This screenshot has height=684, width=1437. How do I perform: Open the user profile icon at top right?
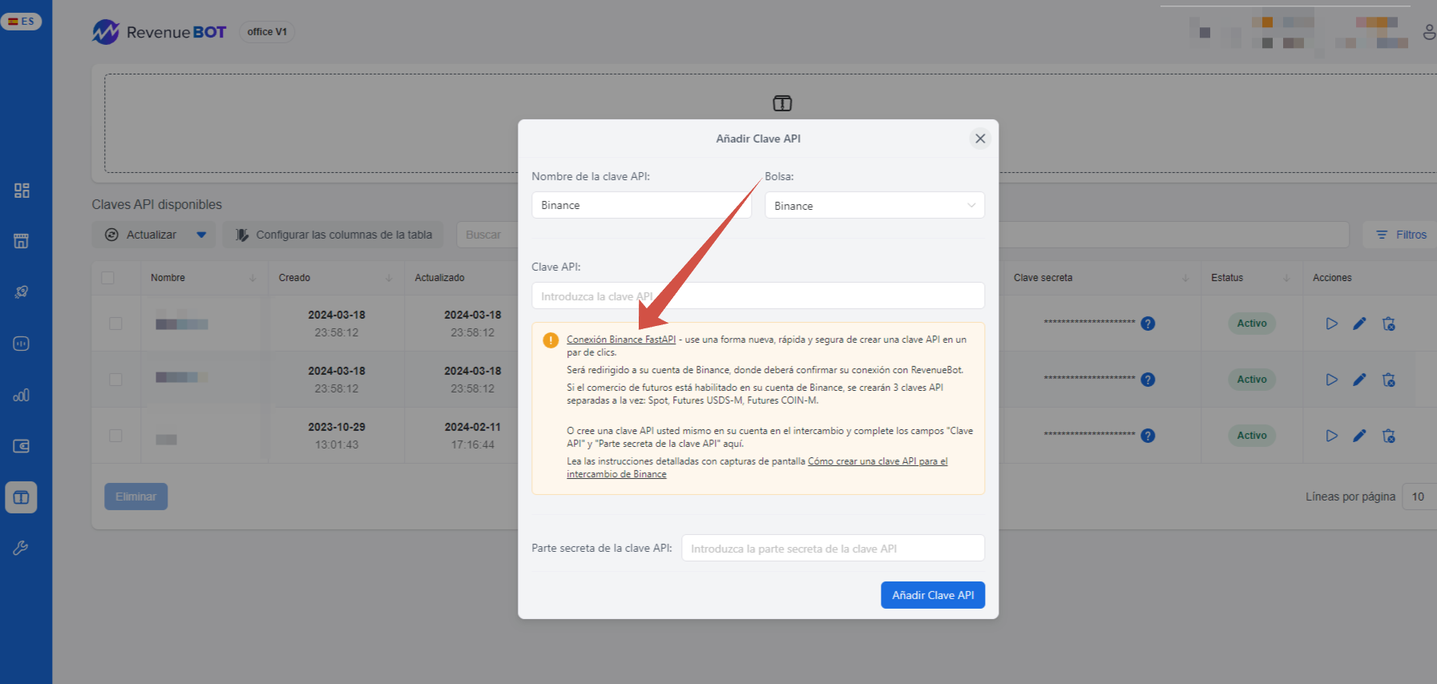point(1429,32)
